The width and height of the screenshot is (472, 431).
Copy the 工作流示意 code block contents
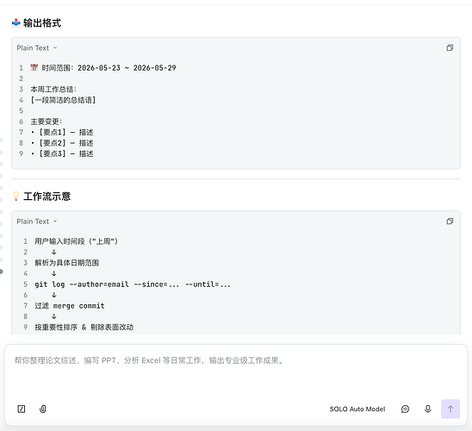[x=450, y=221]
